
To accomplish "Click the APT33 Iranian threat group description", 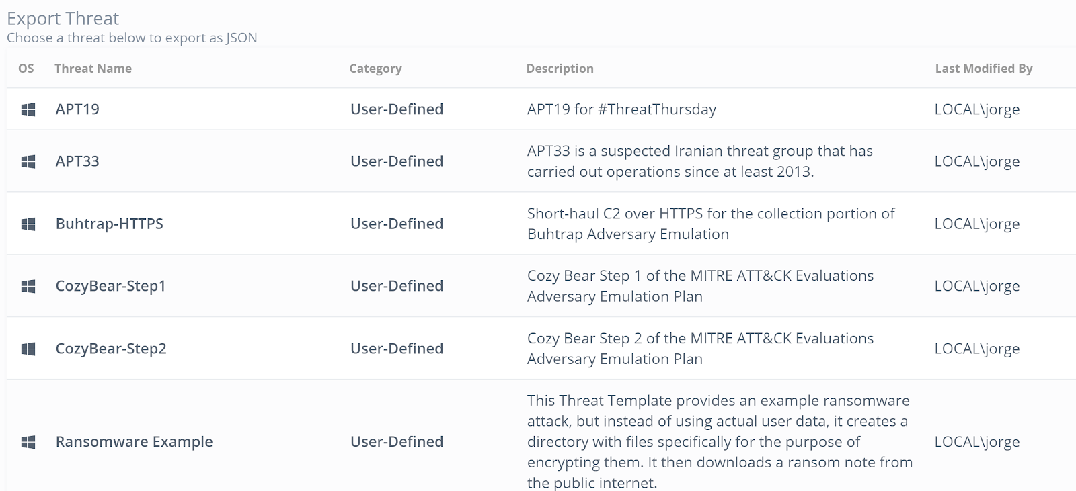I will point(700,161).
